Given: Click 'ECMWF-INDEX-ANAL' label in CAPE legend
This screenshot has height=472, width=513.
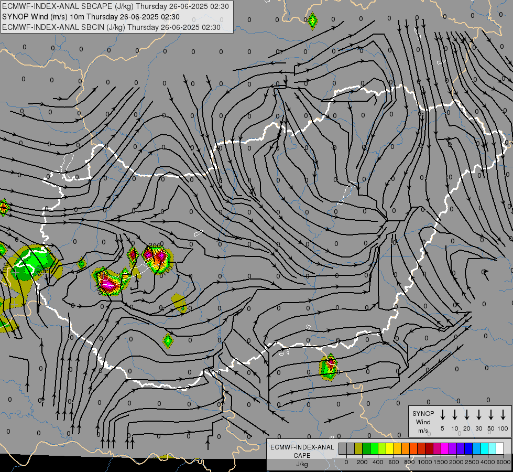Looking at the screenshot, I should click(x=302, y=447).
